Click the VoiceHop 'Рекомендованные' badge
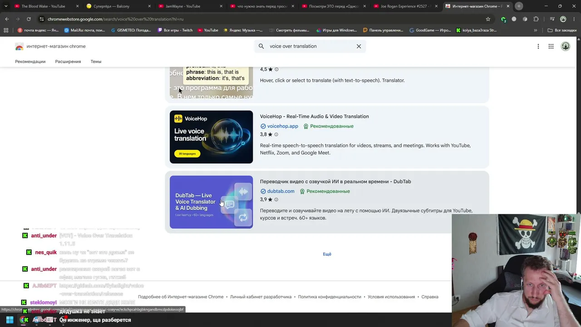Image resolution: width=581 pixels, height=327 pixels. point(329,126)
